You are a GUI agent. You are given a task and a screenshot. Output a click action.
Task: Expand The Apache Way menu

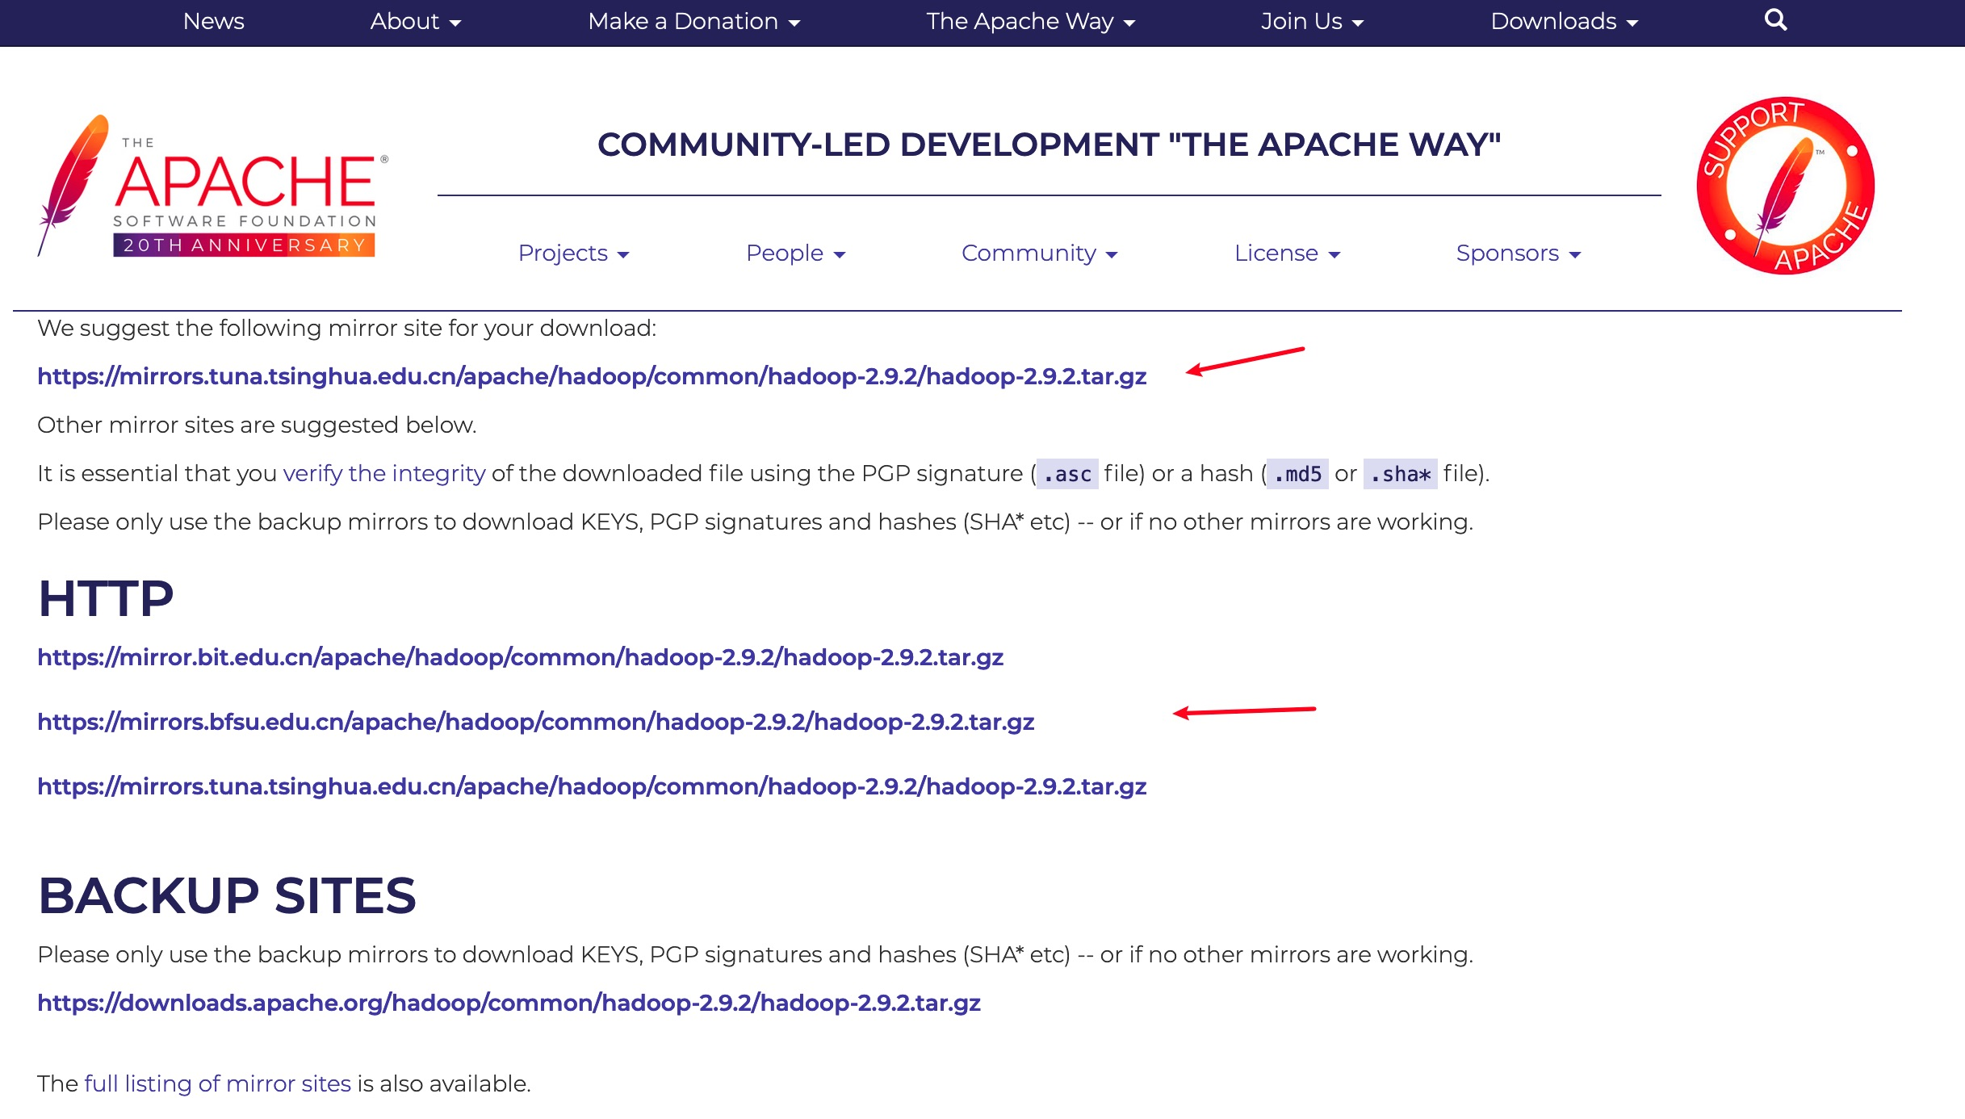(x=1030, y=21)
